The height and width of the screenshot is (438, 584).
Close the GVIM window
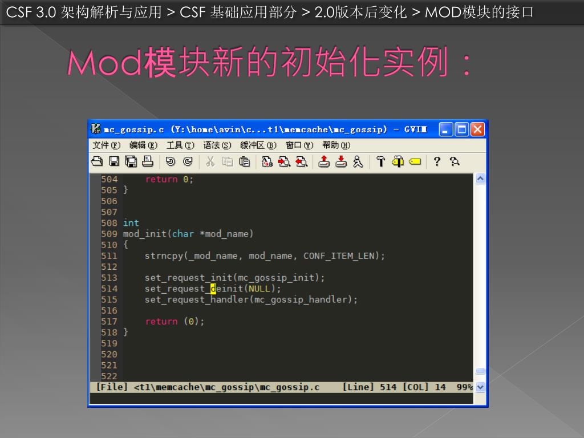(x=477, y=129)
